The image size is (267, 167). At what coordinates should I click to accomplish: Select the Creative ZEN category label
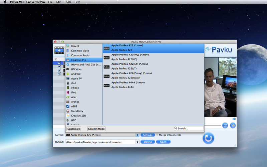click(78, 116)
